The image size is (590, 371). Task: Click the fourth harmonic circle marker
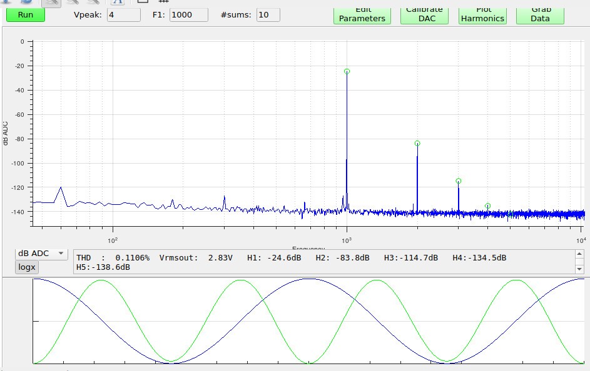tap(487, 205)
